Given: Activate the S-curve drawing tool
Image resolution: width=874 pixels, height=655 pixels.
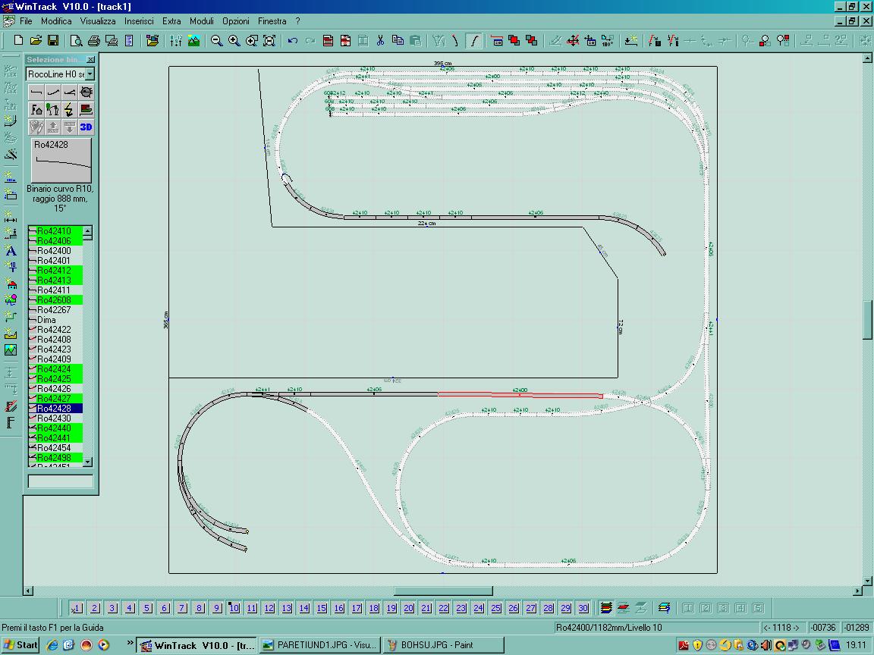Looking at the screenshot, I should [x=473, y=41].
